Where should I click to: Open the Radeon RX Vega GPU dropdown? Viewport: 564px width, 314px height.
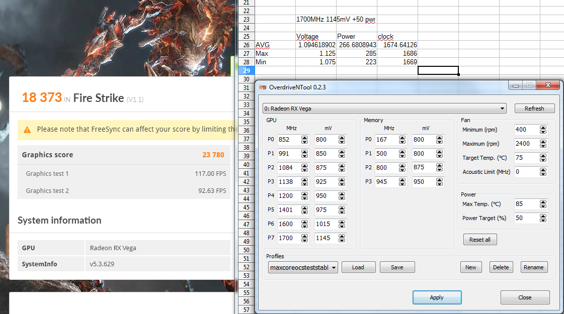[384, 108]
